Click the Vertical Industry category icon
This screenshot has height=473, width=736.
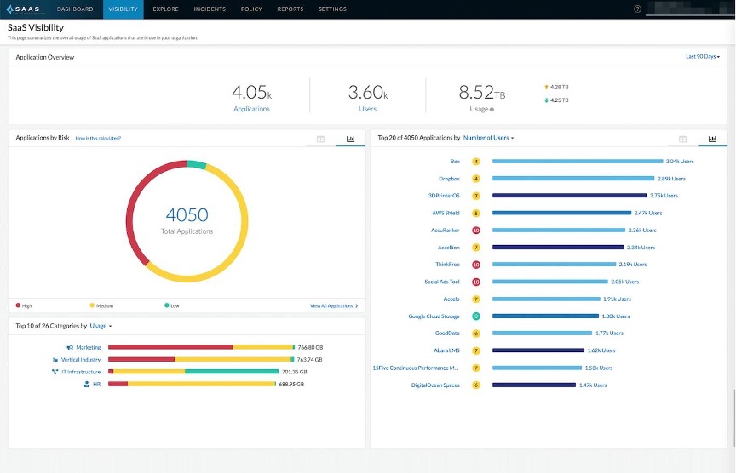55,360
